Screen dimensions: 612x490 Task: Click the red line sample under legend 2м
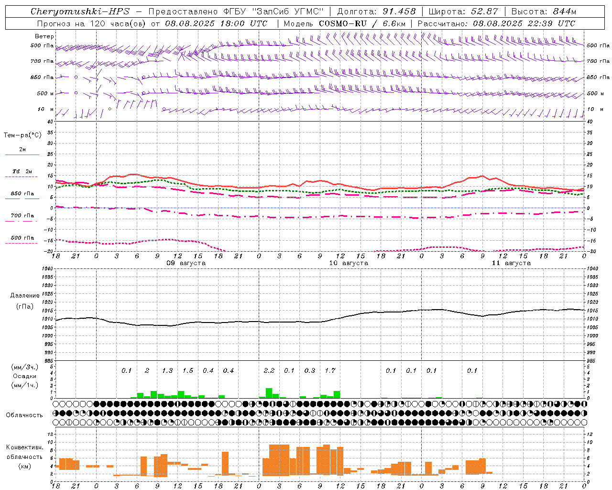[x=22, y=155]
